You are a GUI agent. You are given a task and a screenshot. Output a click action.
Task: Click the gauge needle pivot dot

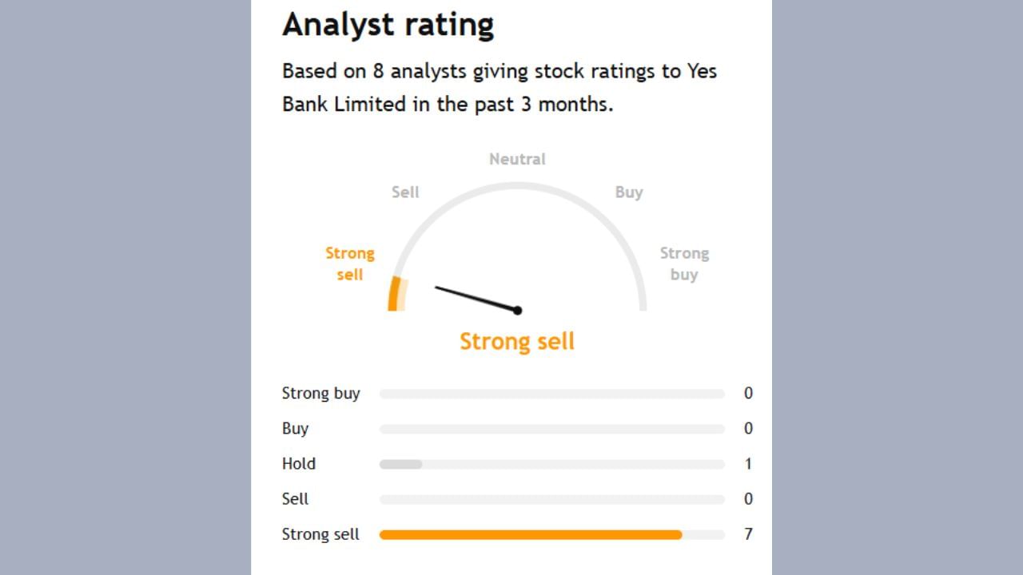[x=518, y=310]
